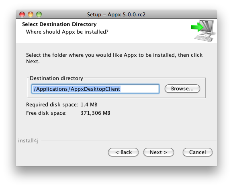Minimize the setup window with the yellow button

point(31,14)
